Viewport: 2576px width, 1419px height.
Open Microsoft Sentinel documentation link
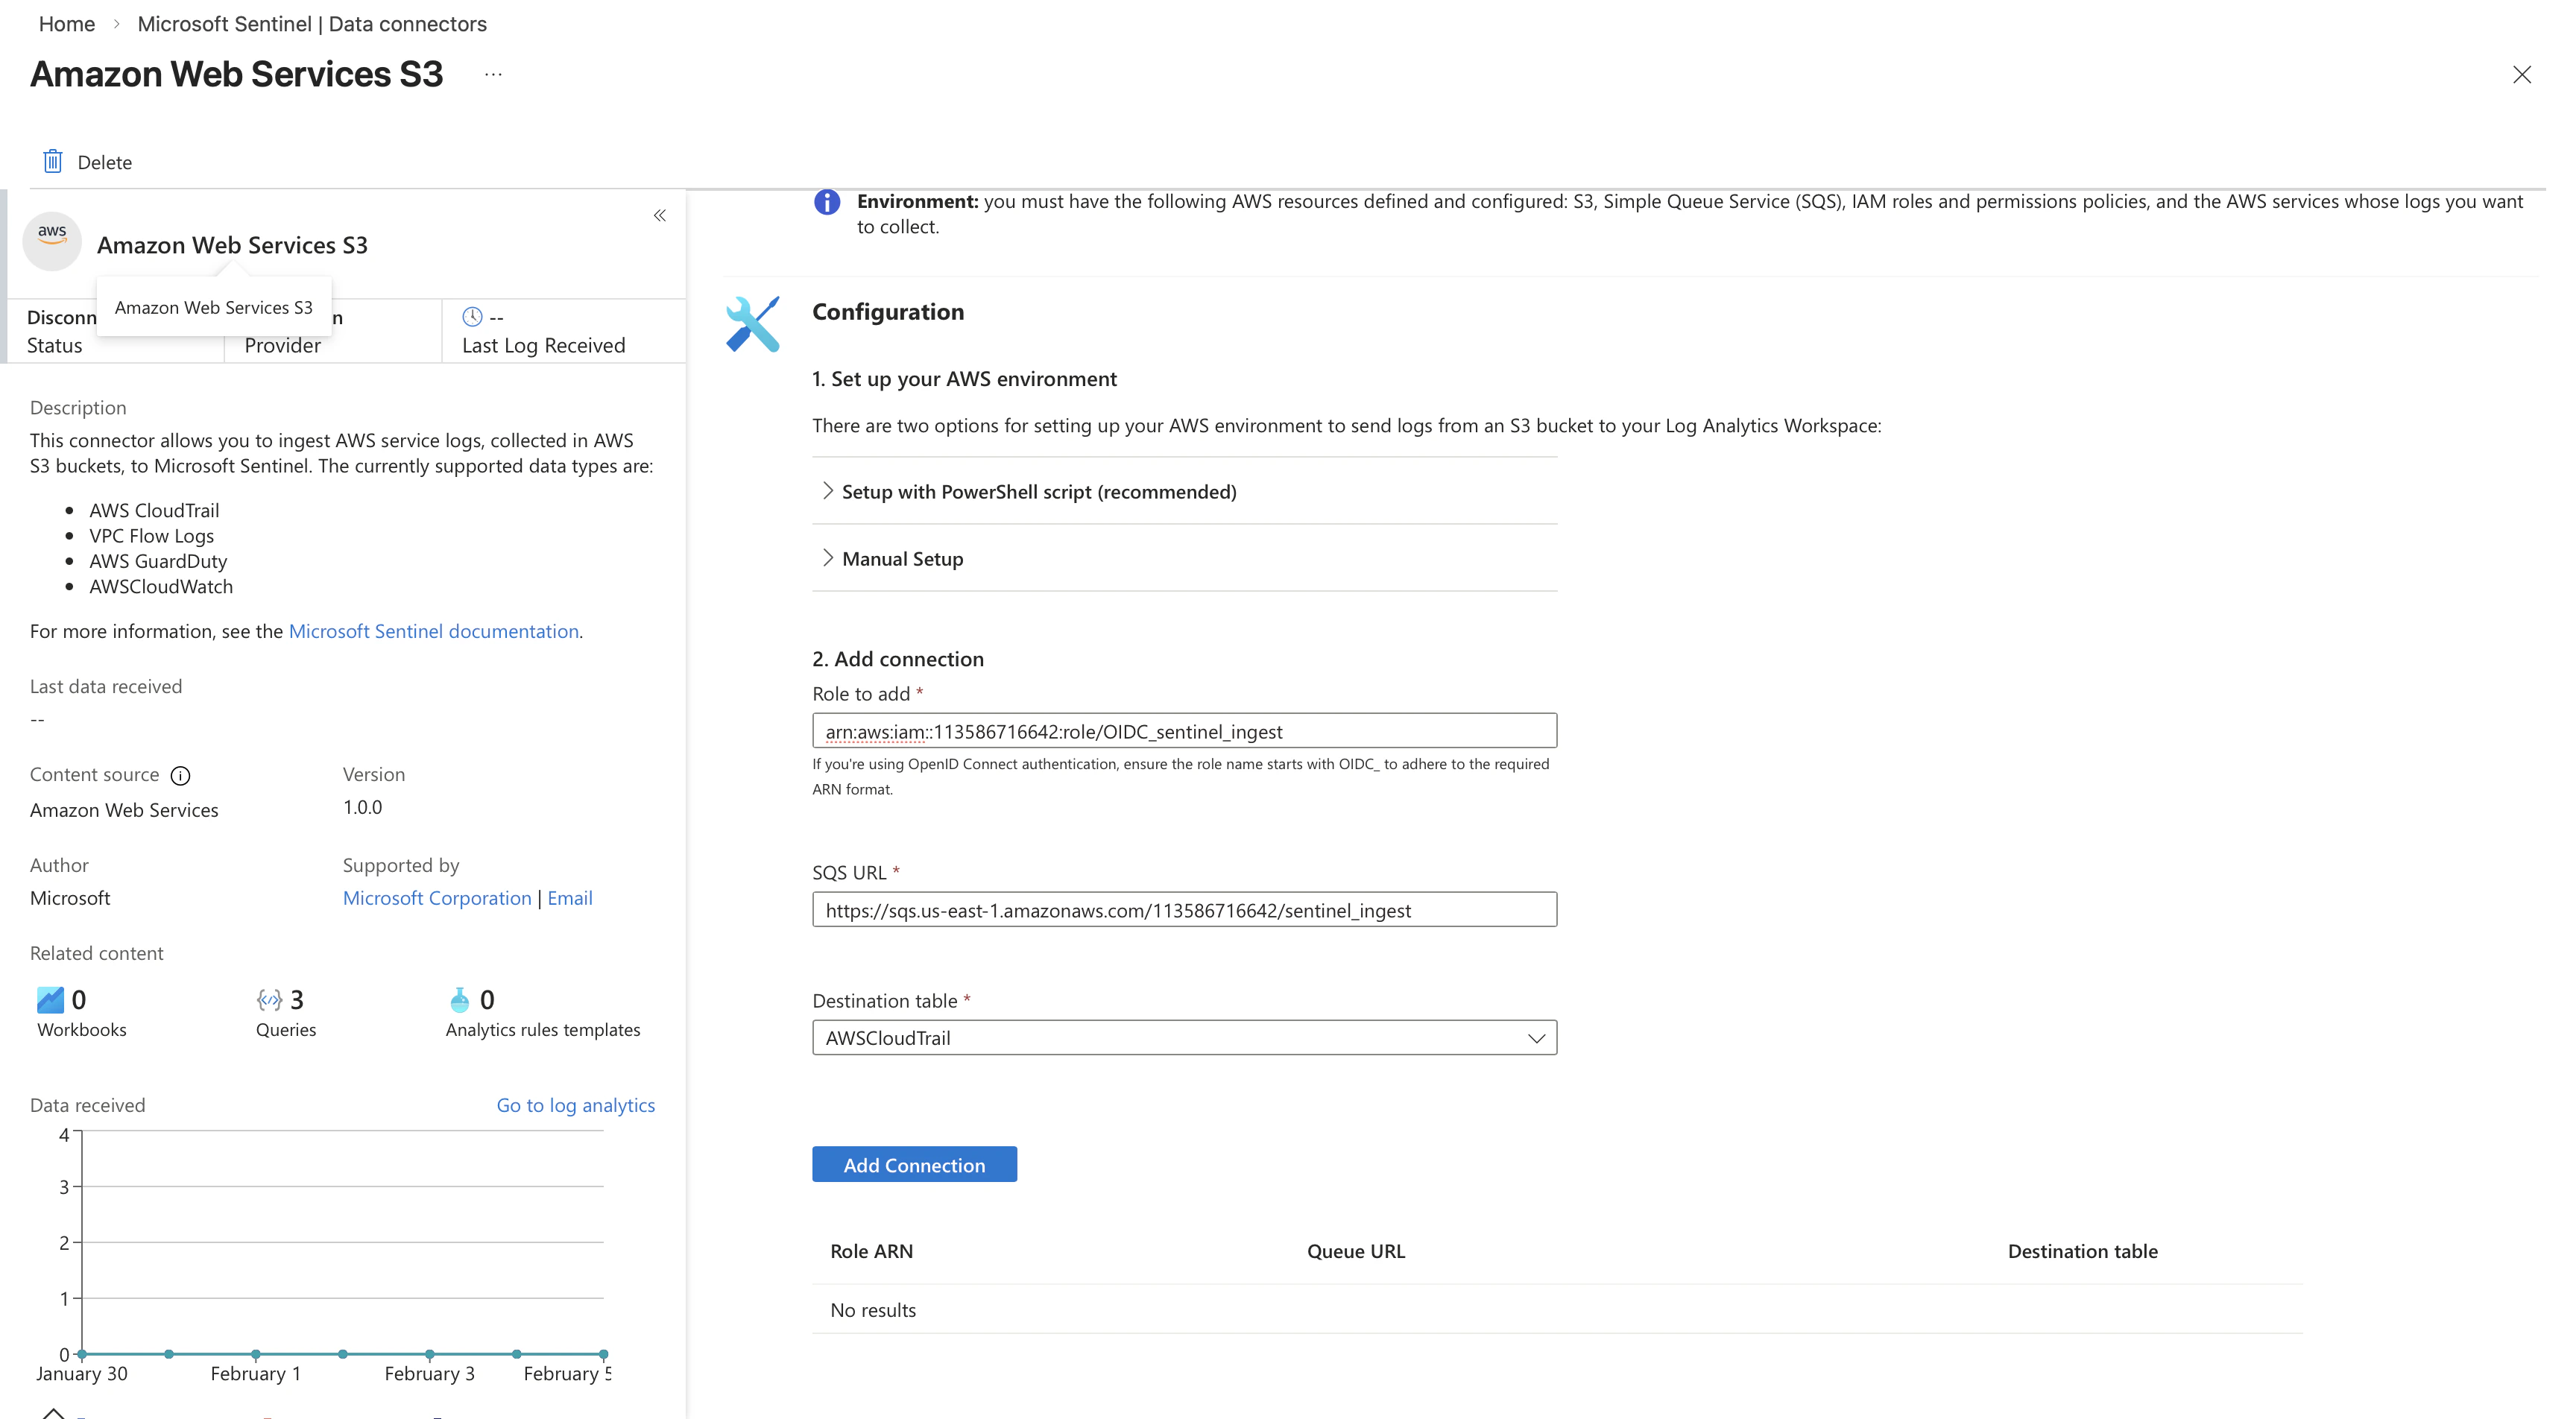[x=434, y=631]
